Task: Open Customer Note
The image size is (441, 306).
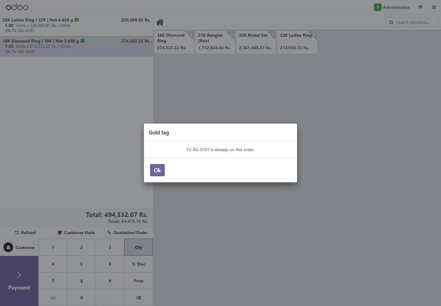Action: [x=76, y=233]
